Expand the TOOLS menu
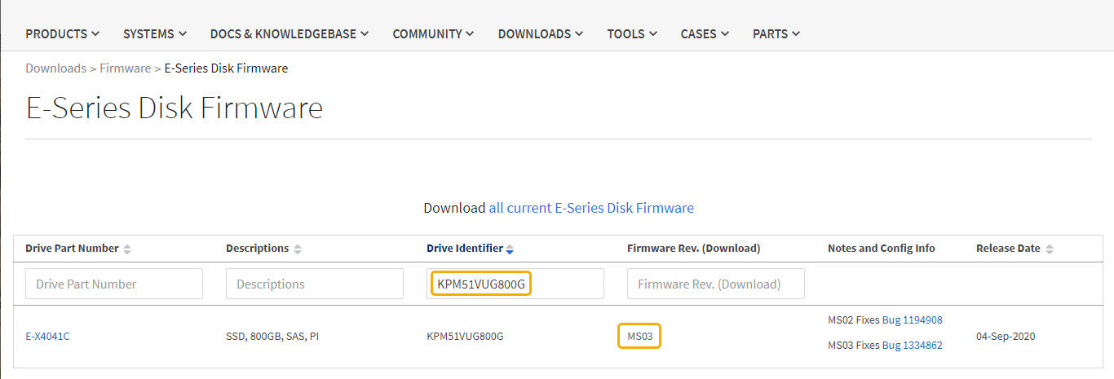This screenshot has height=379, width=1114. coord(631,34)
